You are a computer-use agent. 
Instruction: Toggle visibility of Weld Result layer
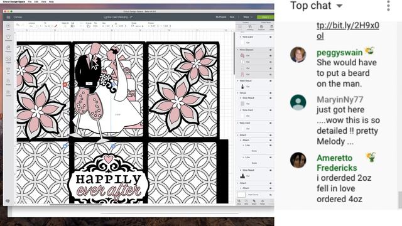pos(271,81)
